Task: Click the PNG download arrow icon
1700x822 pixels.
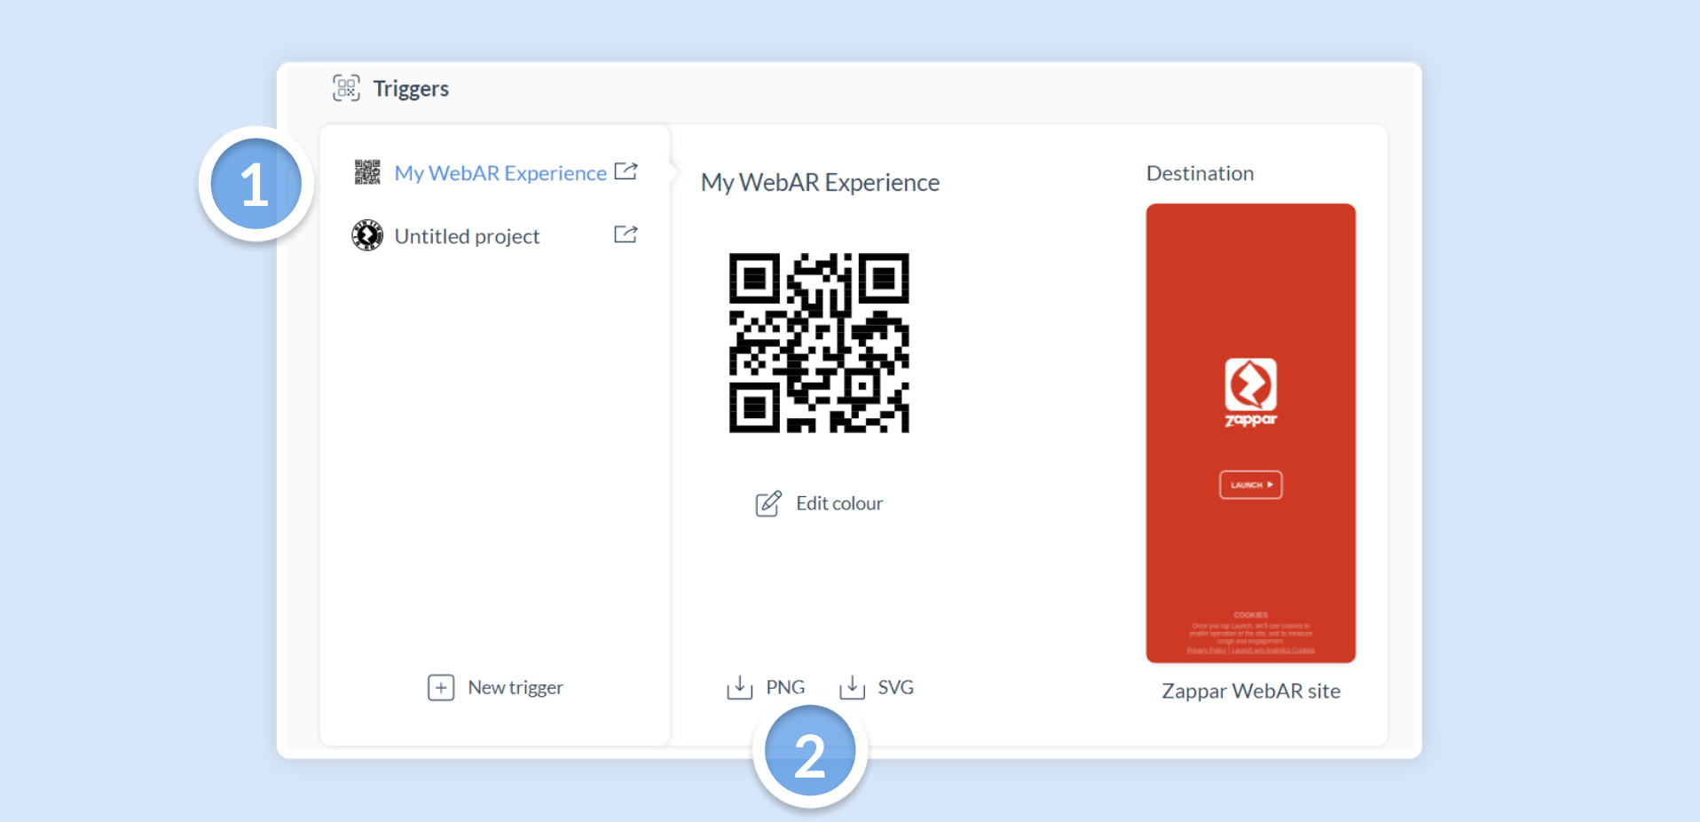Action: pyautogui.click(x=739, y=687)
